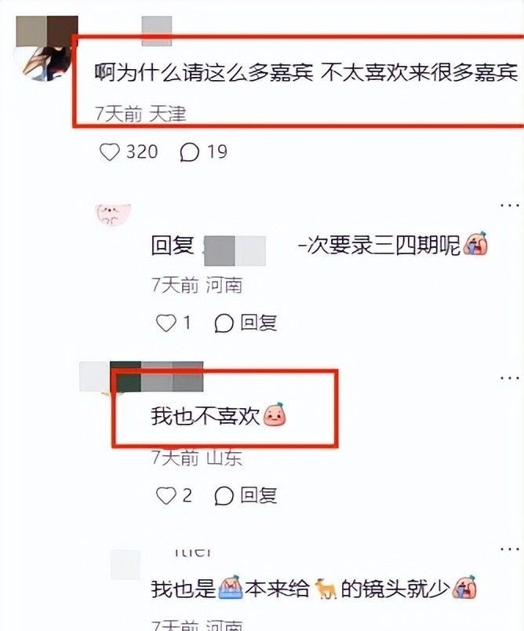Open the three-dot menu of the 我也是 reply

click(510, 549)
